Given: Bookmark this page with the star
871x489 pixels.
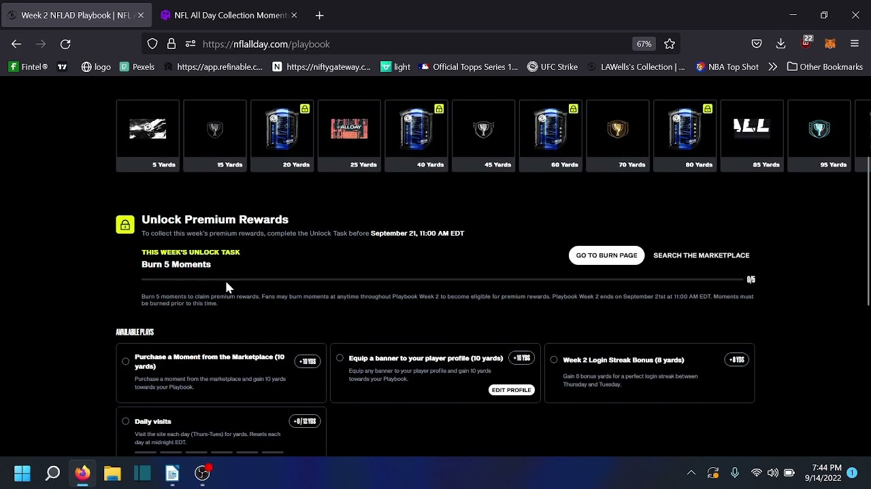Looking at the screenshot, I should (x=670, y=44).
